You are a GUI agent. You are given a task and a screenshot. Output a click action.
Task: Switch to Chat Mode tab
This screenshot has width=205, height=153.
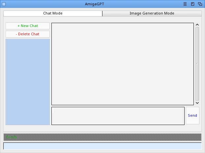[x=53, y=14]
